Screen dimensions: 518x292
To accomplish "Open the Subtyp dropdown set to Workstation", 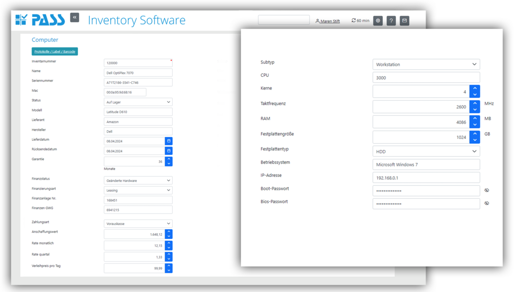I will click(x=426, y=64).
